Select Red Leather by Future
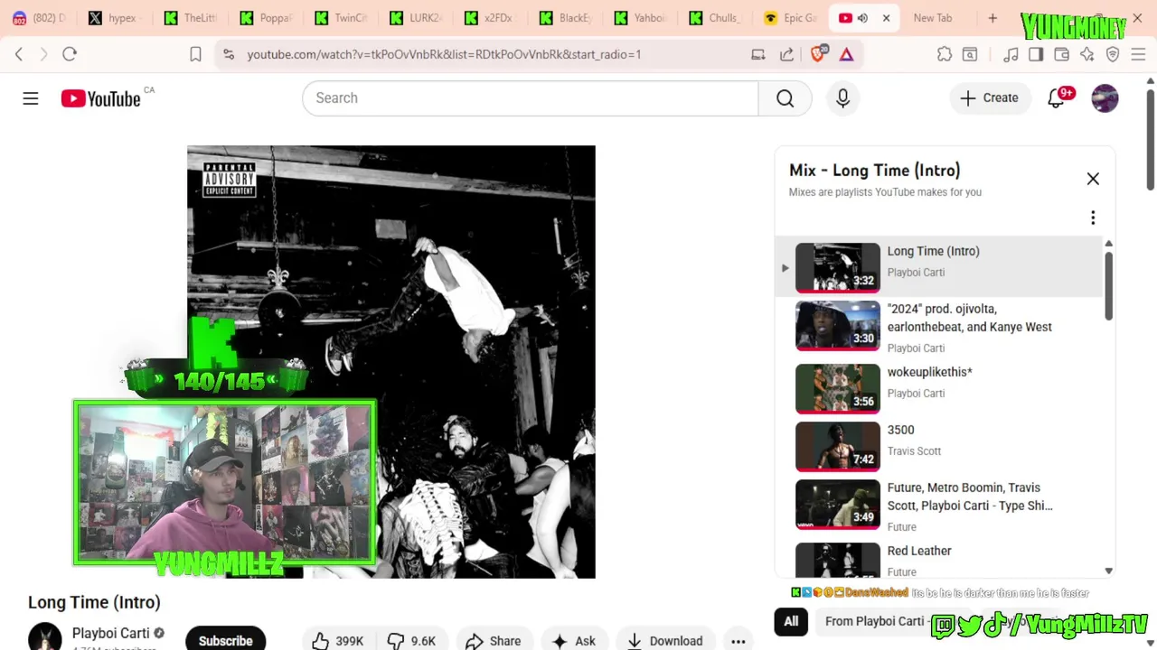 click(940, 559)
